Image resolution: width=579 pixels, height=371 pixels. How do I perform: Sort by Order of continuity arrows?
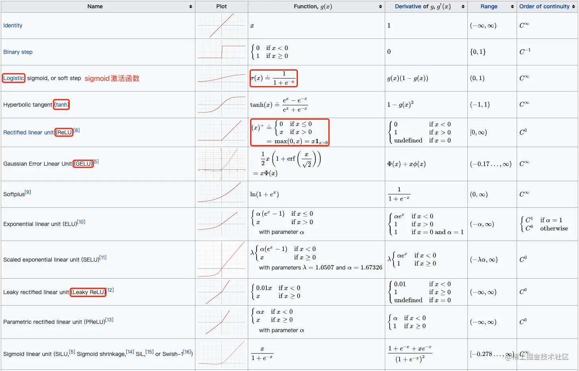tap(573, 7)
